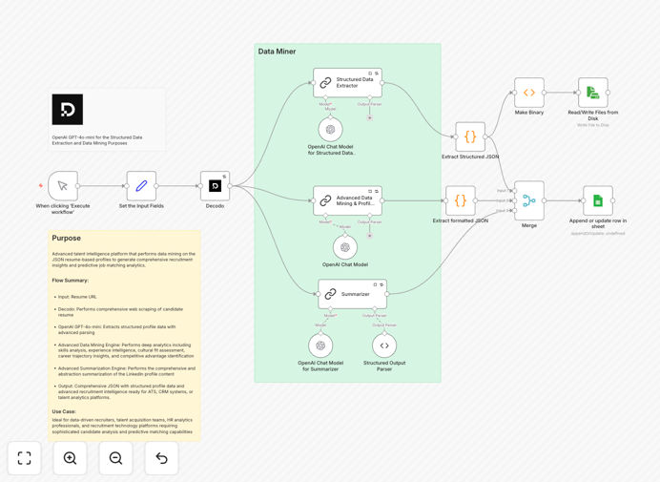
Task: Select the Structured Data Extractor chain node
Action: (x=348, y=83)
